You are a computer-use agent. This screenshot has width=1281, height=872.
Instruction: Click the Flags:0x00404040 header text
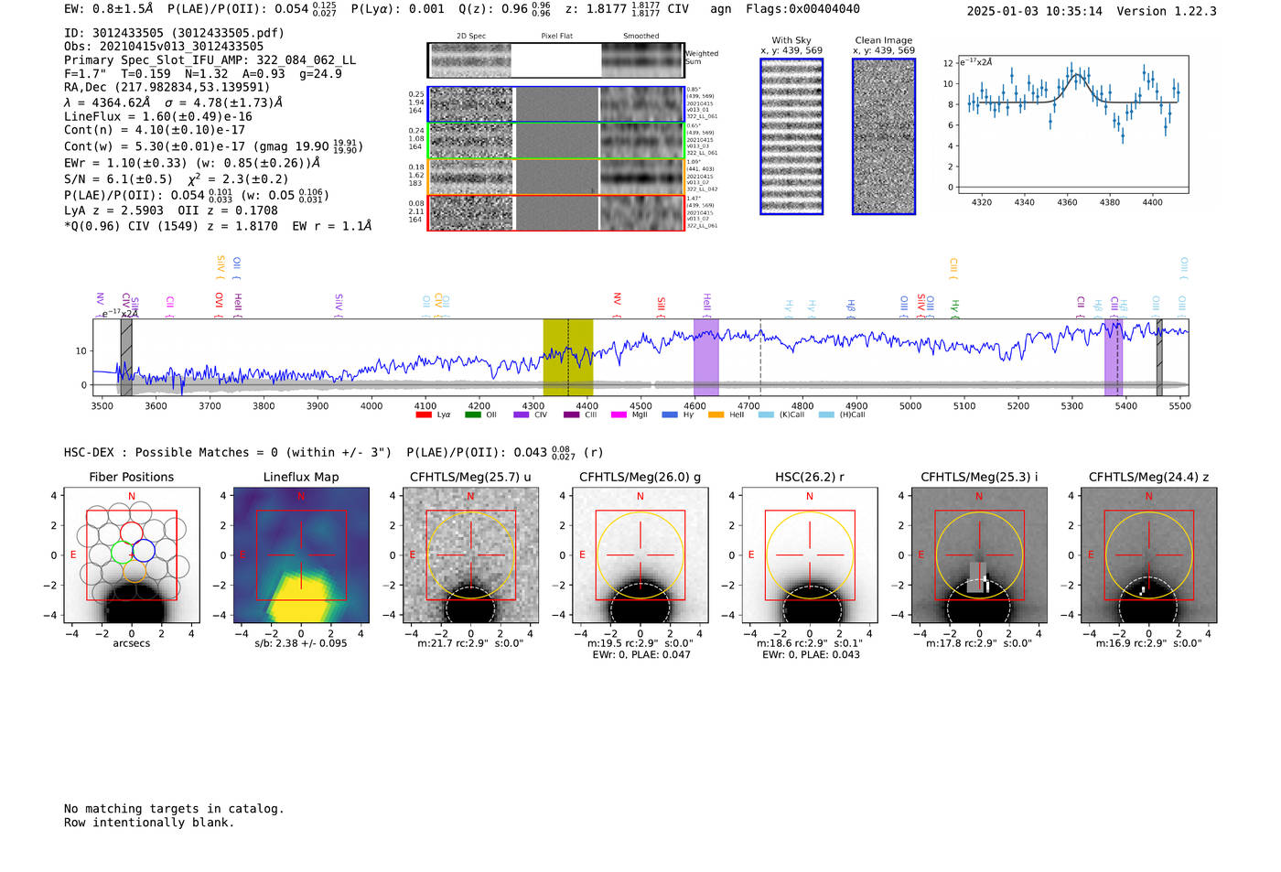(x=802, y=9)
